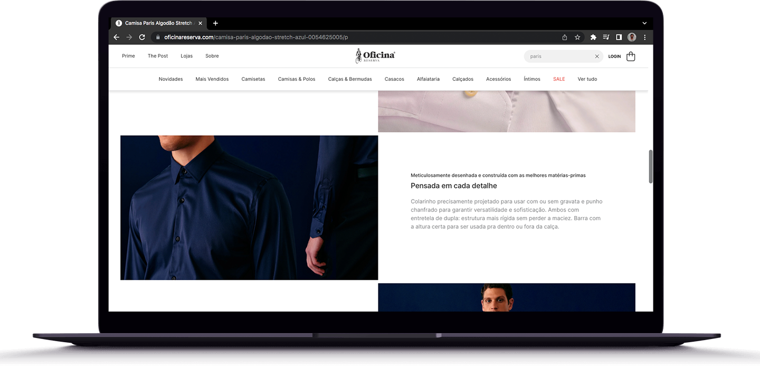The height and width of the screenshot is (367, 760).
Task: Open the Íntimos menu
Action: coord(532,79)
